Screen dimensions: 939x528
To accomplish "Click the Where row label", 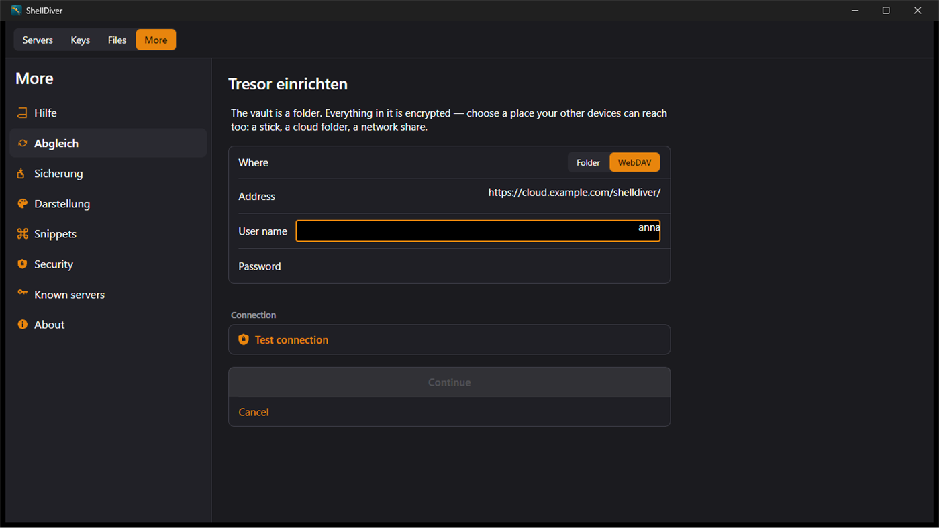I will (x=253, y=162).
